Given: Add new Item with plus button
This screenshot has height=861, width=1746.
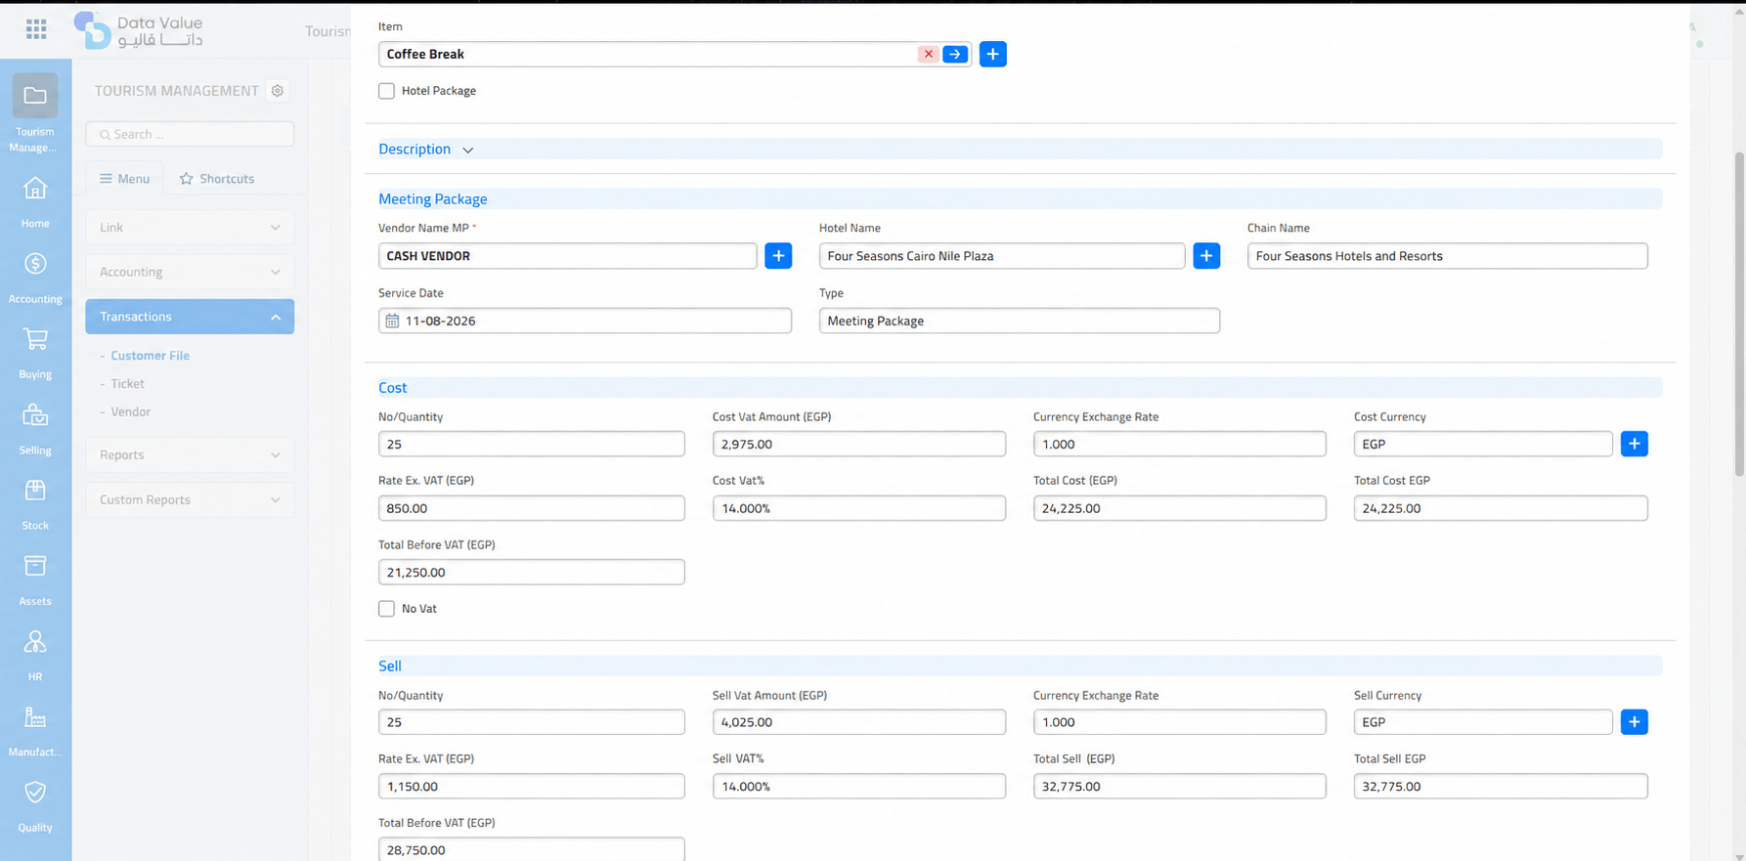Looking at the screenshot, I should (x=992, y=55).
